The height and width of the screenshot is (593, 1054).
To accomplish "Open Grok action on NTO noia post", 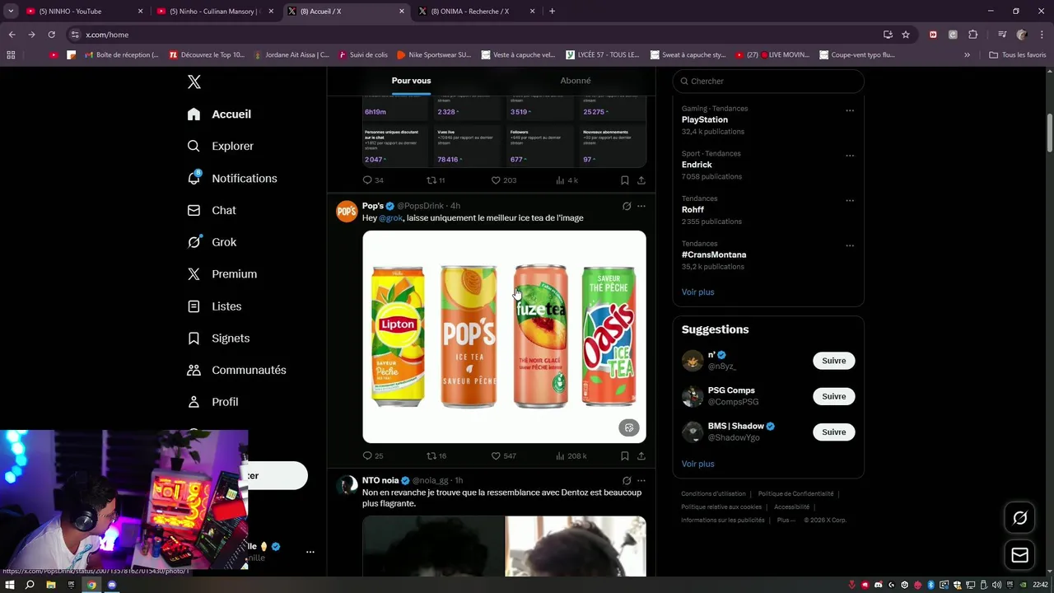I will 627,480.
